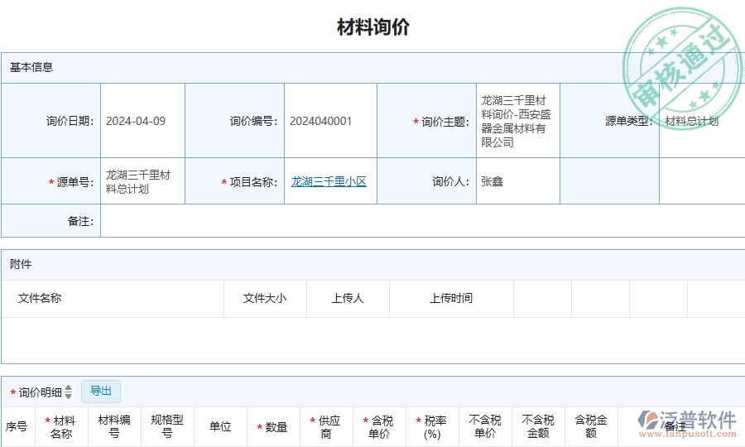Click the 询价主题 value cell
This screenshot has height=447, width=745.
tap(517, 121)
